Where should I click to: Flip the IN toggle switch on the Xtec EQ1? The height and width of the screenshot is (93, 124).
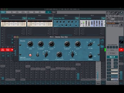tap(38, 55)
